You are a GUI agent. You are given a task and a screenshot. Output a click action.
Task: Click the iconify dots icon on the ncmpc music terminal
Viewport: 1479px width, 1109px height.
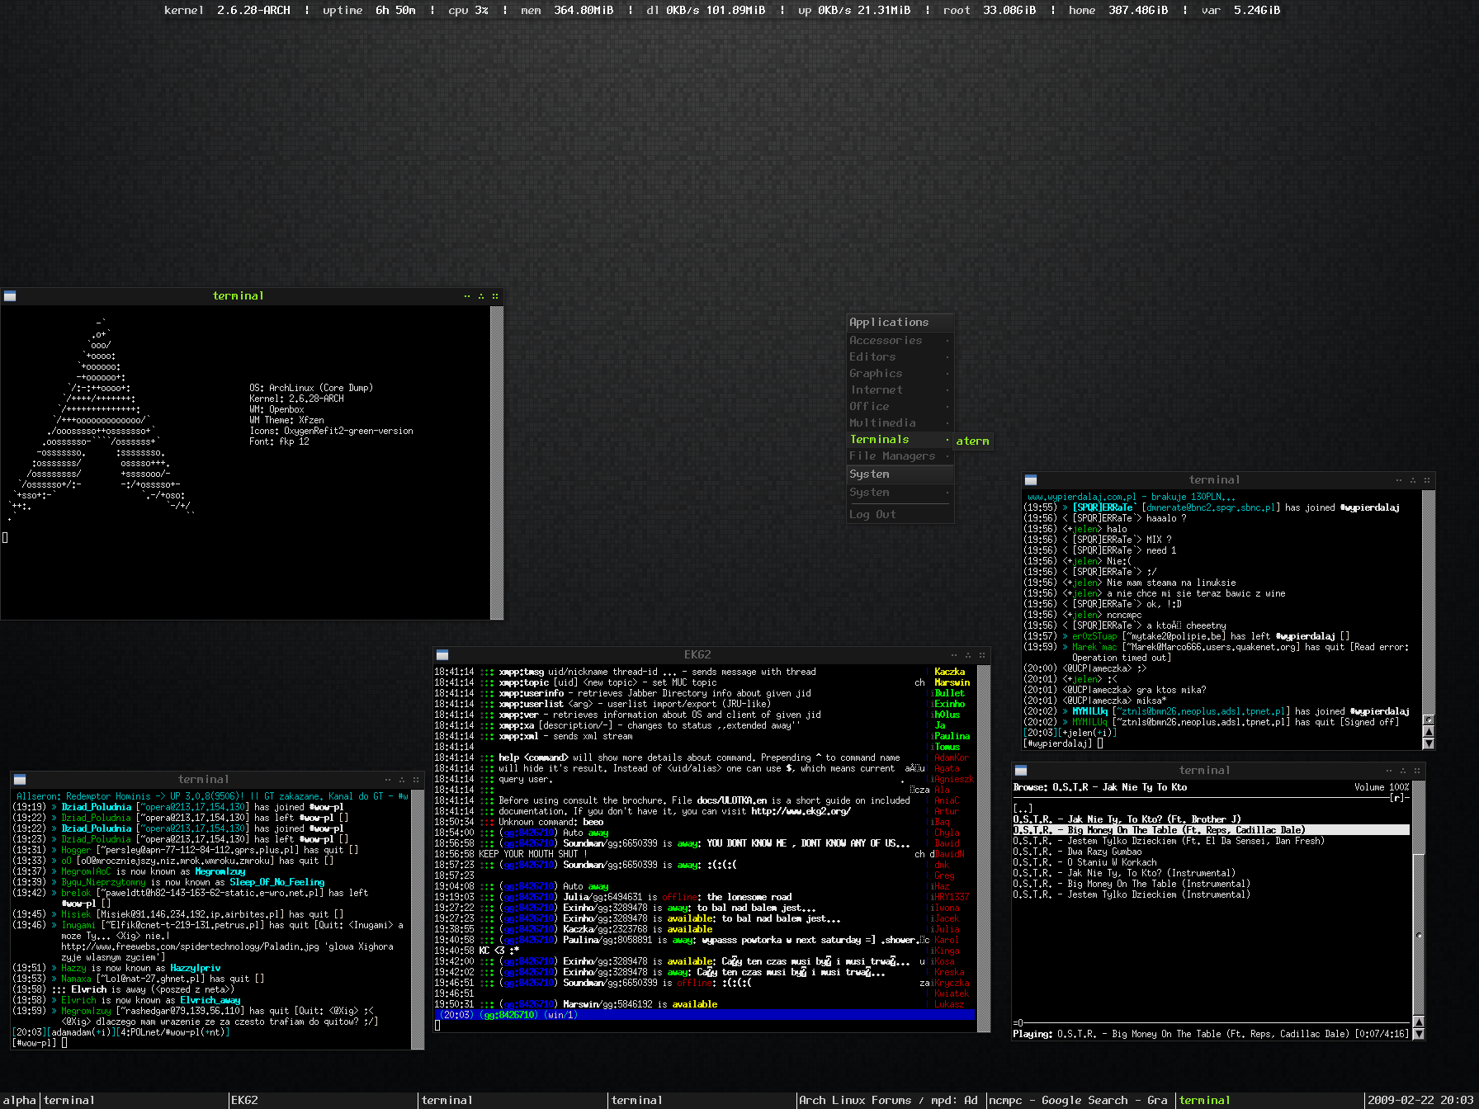[x=1389, y=771]
